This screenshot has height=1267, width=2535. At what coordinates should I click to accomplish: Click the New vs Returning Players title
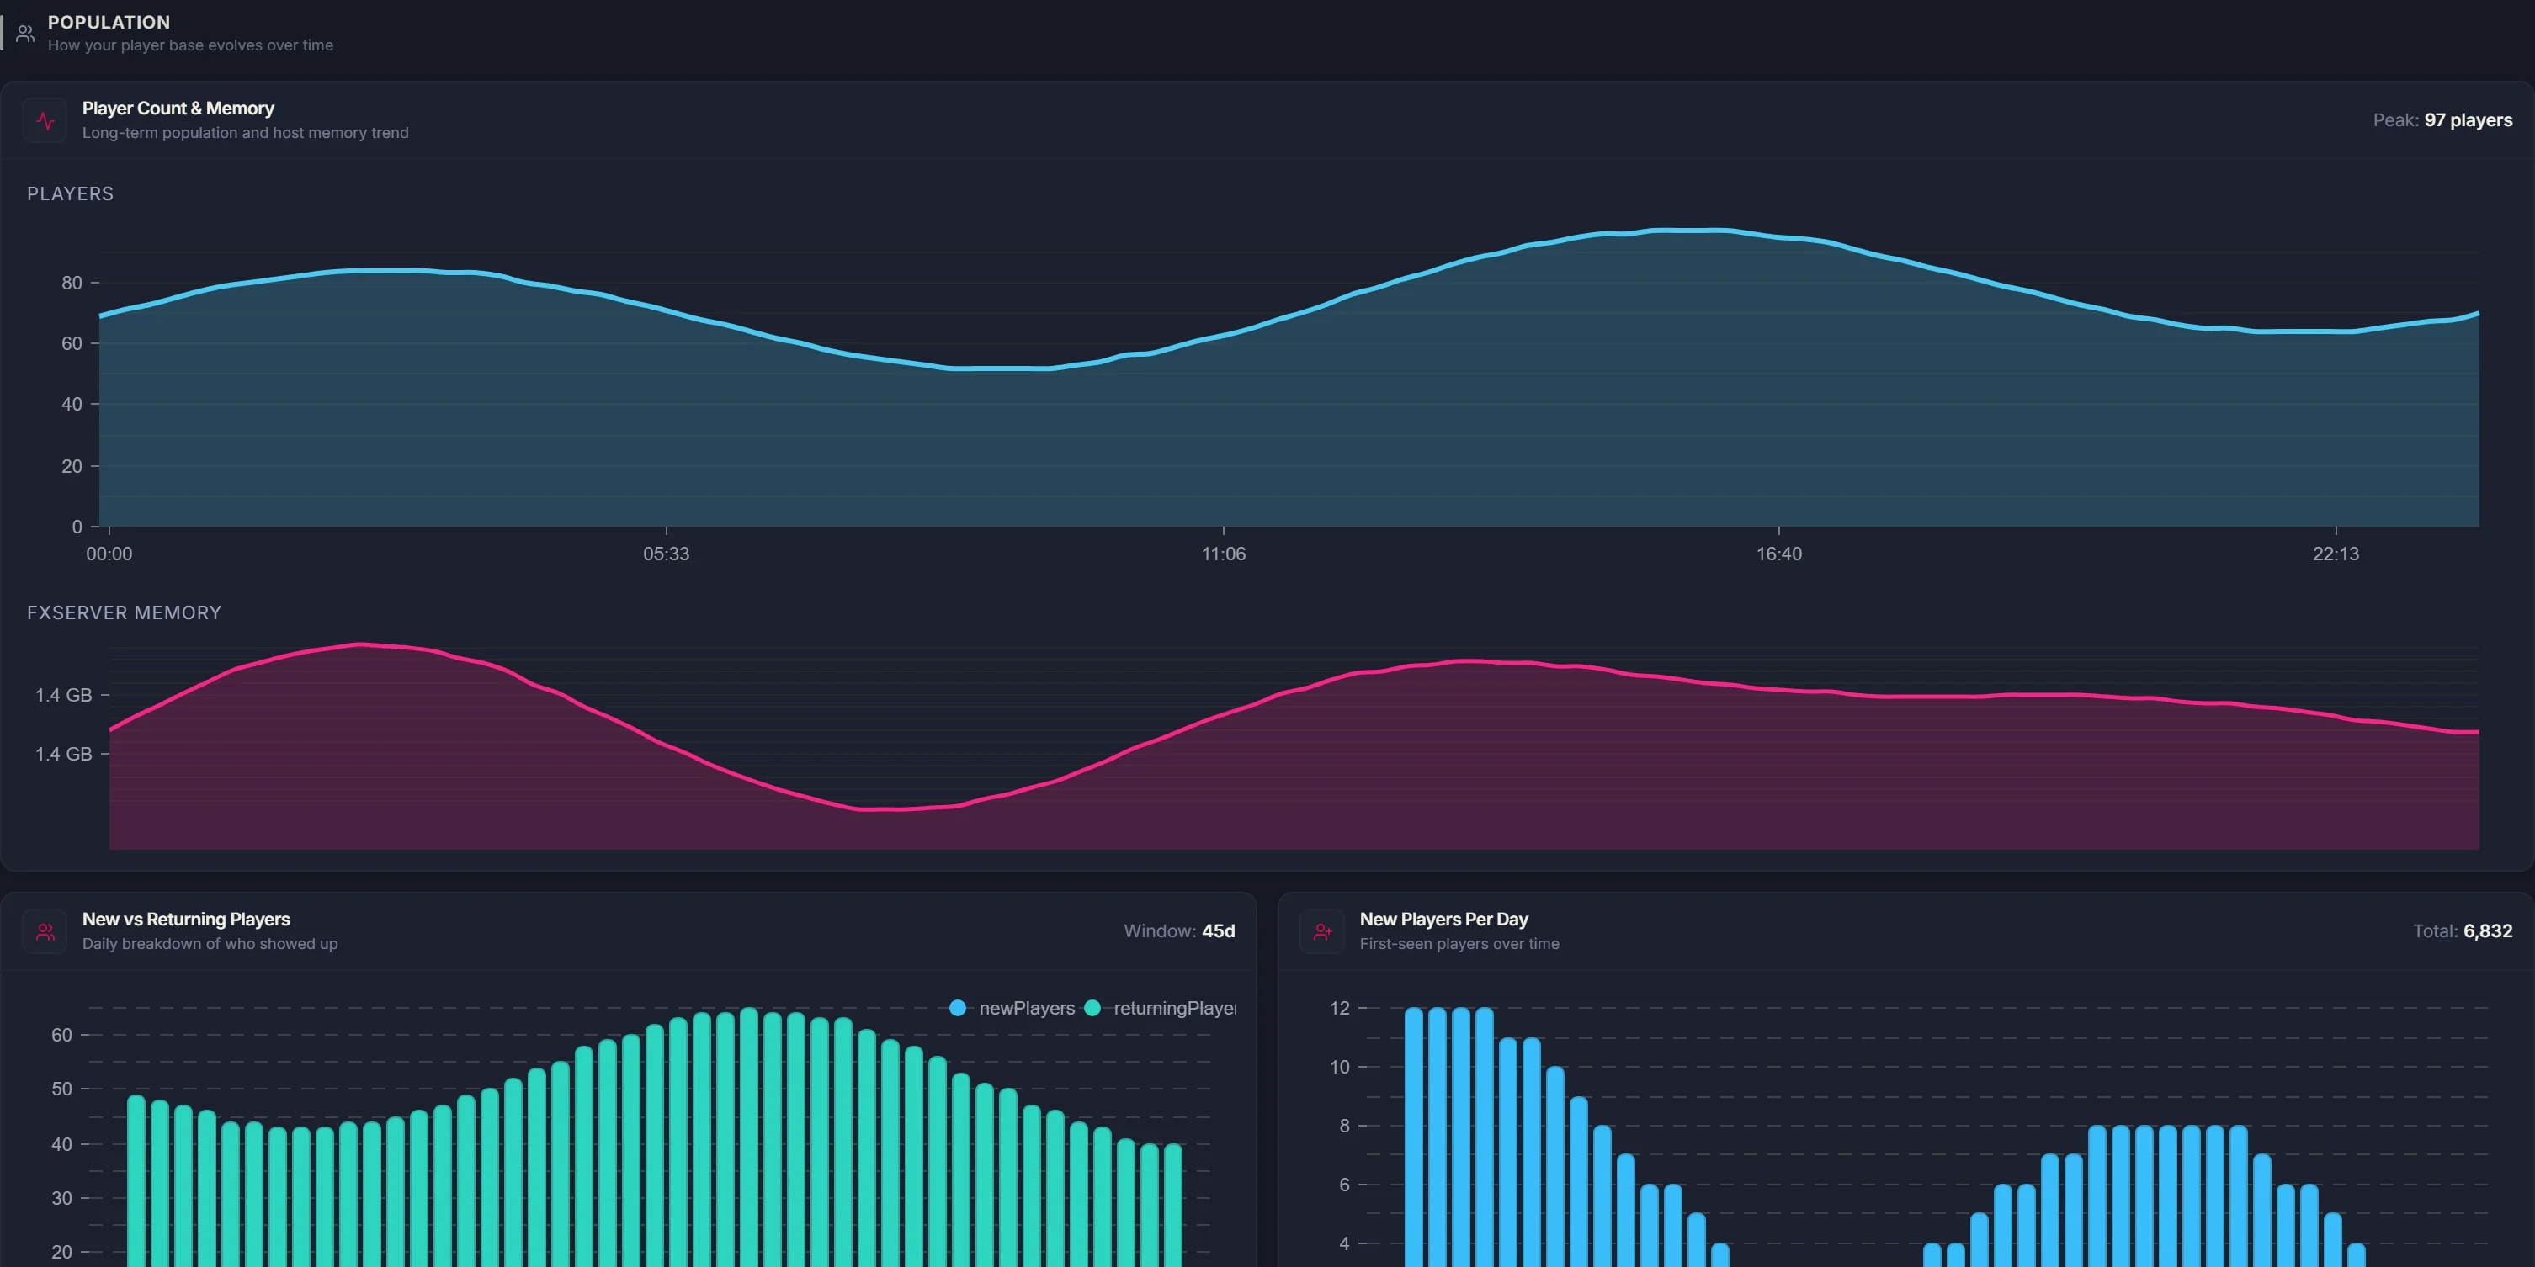point(186,919)
